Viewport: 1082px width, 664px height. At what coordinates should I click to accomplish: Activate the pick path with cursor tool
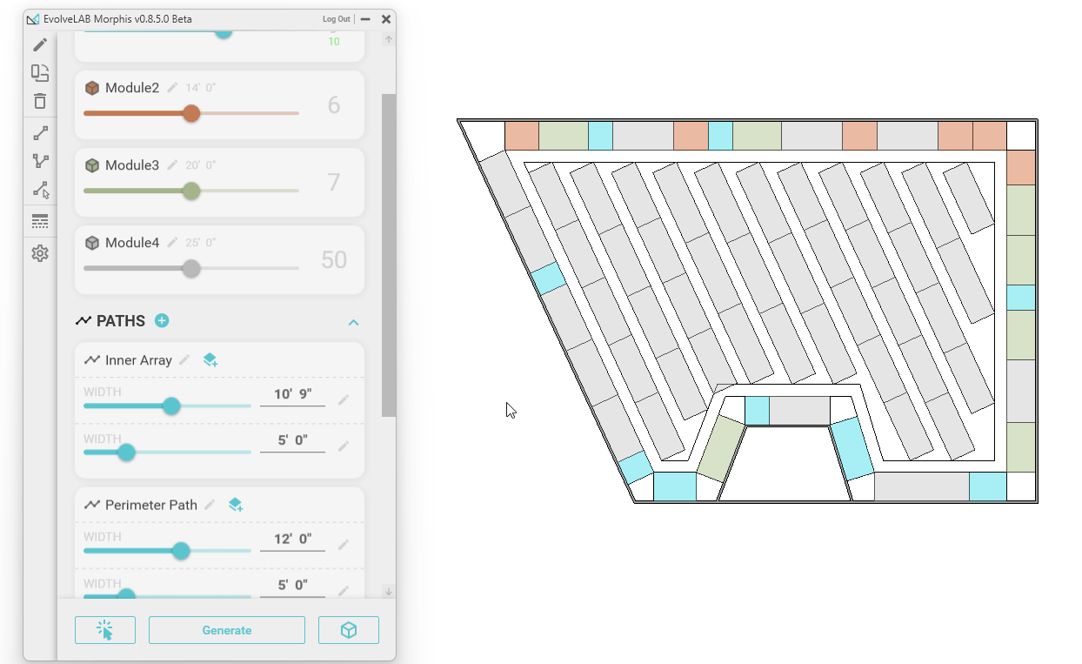click(40, 189)
